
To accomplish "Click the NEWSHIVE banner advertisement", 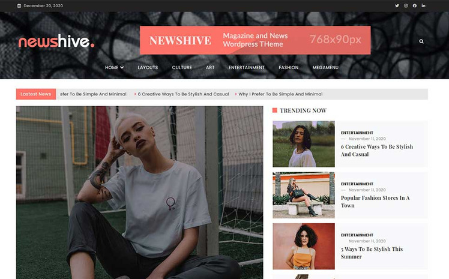I will pyautogui.click(x=255, y=40).
